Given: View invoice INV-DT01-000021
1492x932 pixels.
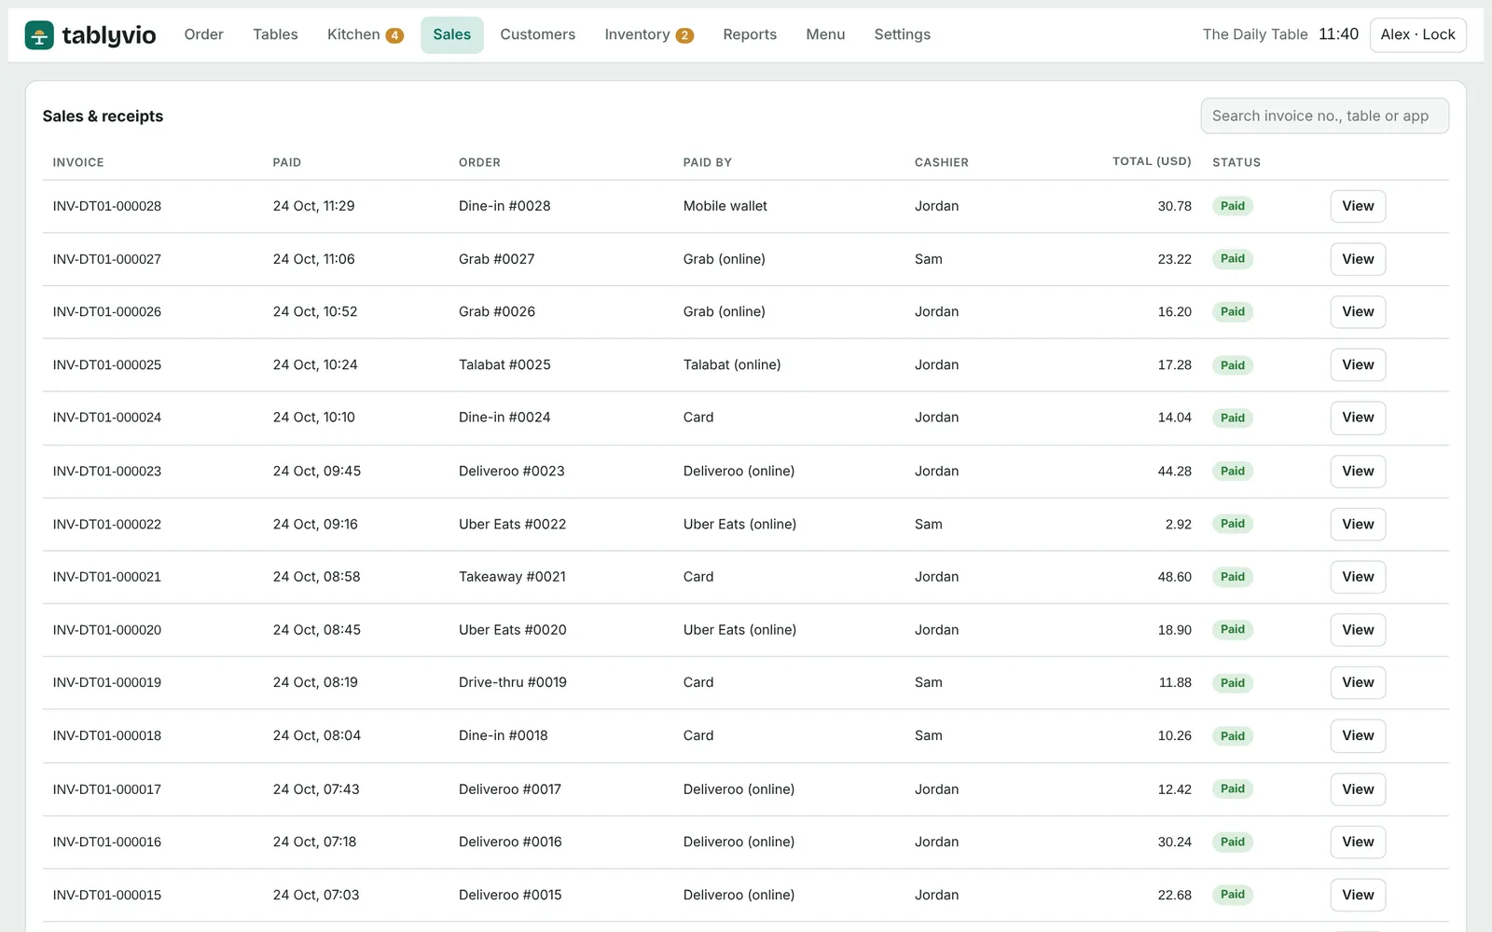Looking at the screenshot, I should tap(1358, 577).
